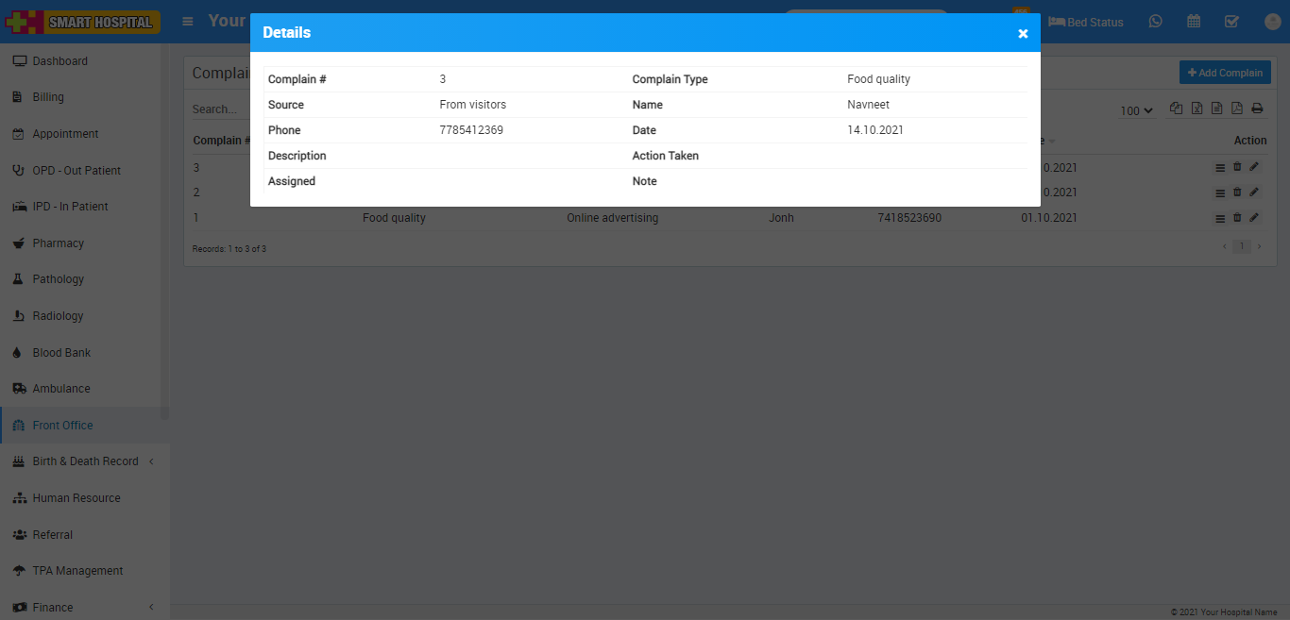
Task: Open the calendar icon in header
Action: click(x=1194, y=22)
